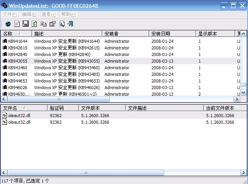Screen dimensions: 248x184
Task: Click Administrator in the KB944653 row
Action: click(117, 81)
